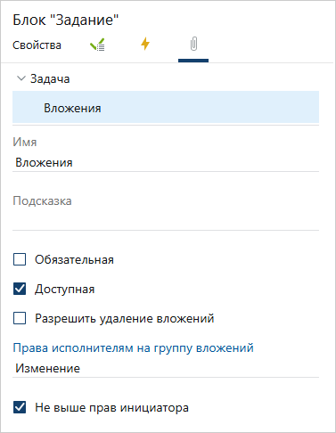Image resolution: width=336 pixels, height=433 pixels.
Task: Click the Не выше прав инициатора label
Action: (x=111, y=407)
